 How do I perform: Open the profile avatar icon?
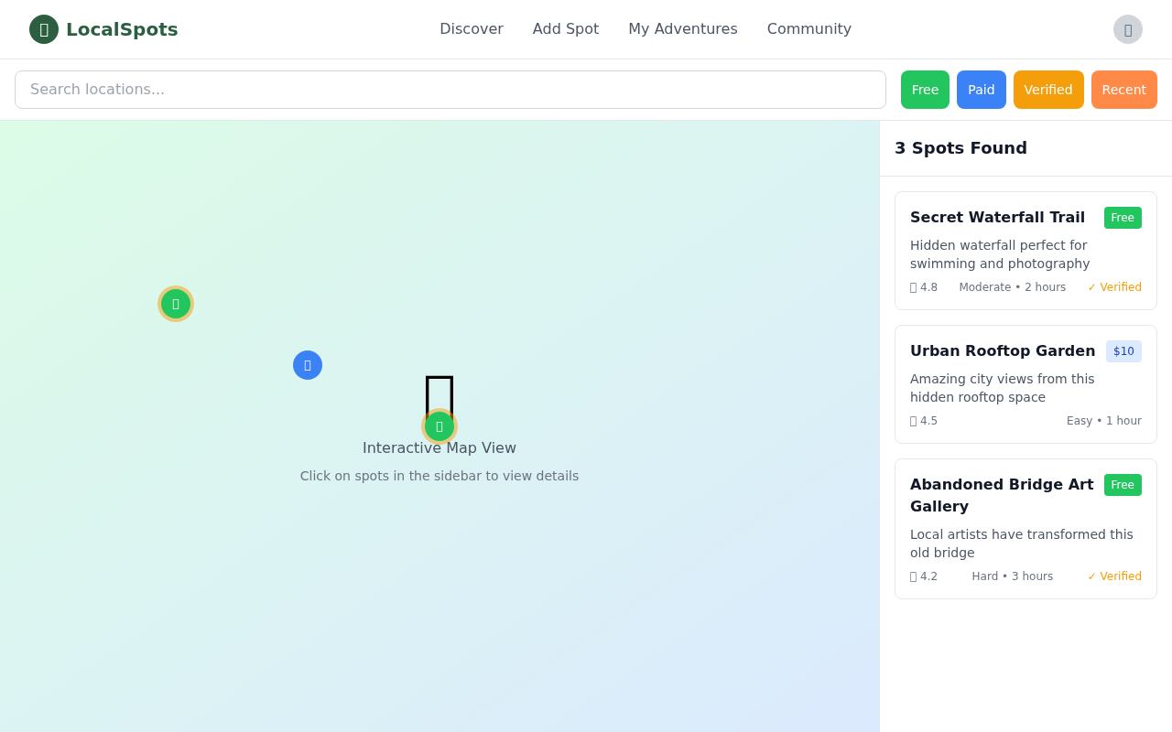(x=1128, y=29)
